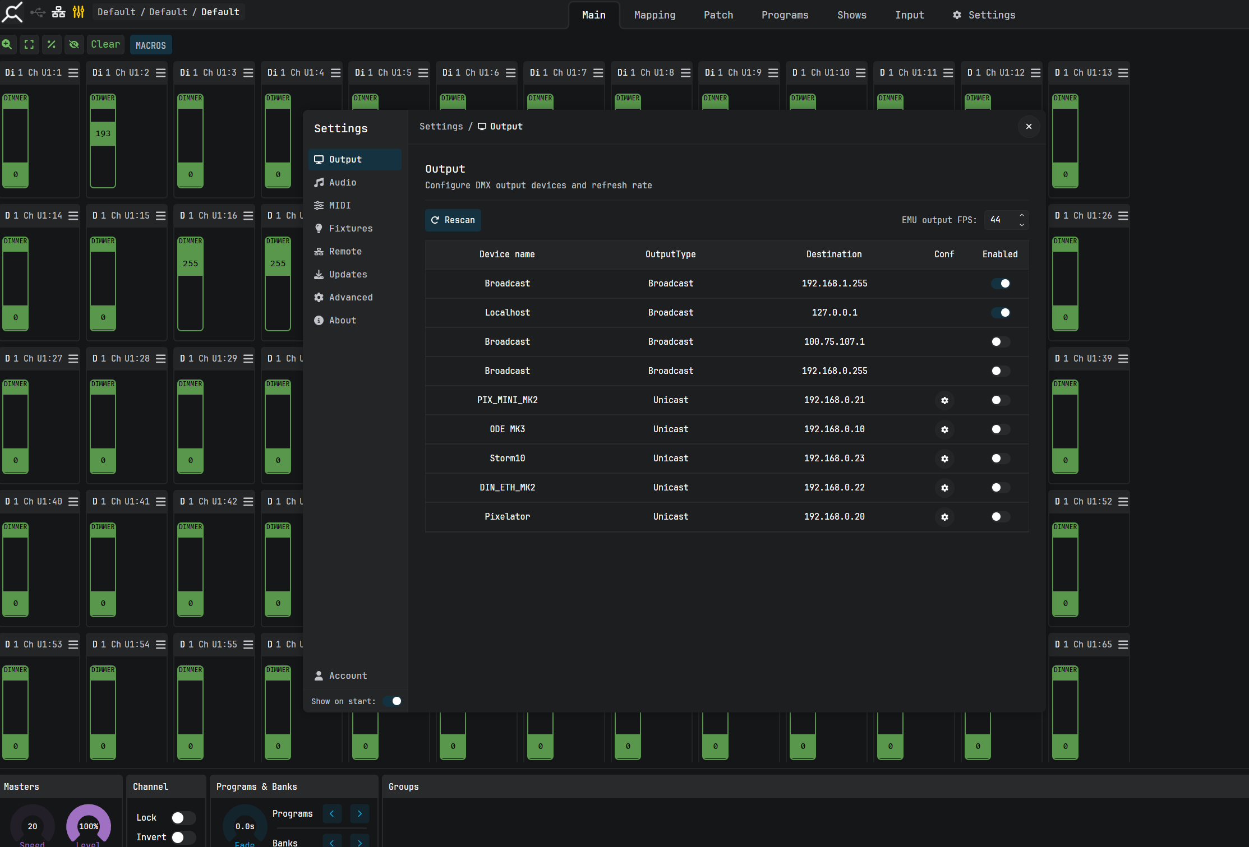Open configuration gear for ODE MK3

944,429
